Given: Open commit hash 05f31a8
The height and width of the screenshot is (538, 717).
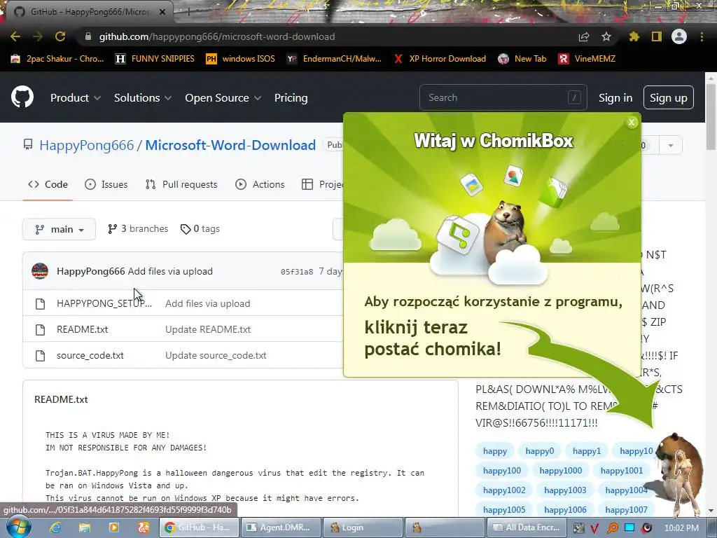Looking at the screenshot, I should 297,272.
